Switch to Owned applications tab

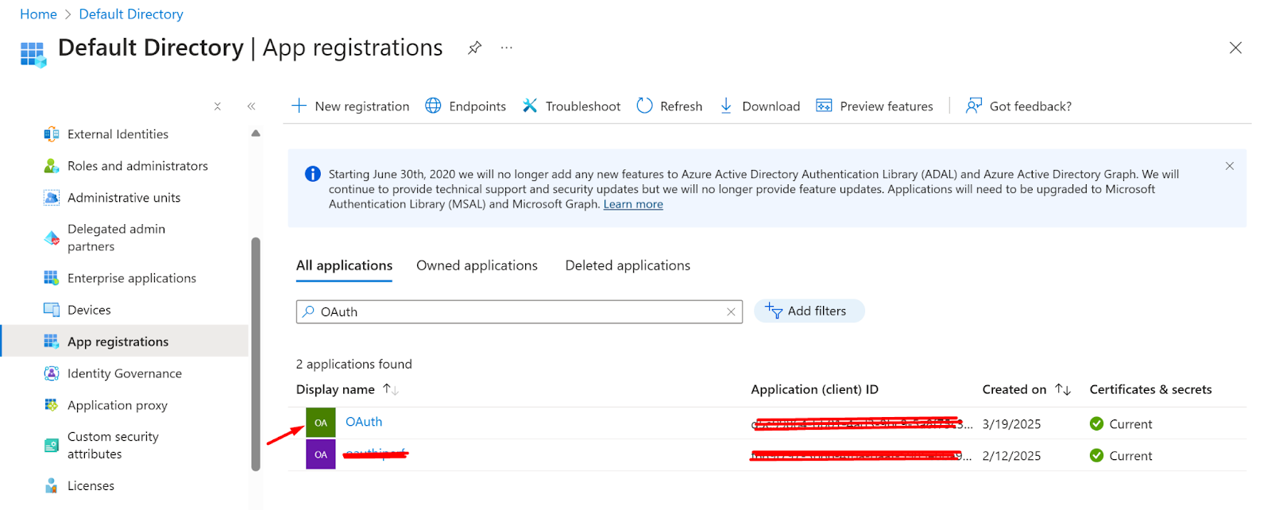point(477,266)
